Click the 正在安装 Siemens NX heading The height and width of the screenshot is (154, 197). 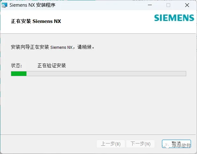tap(36, 21)
